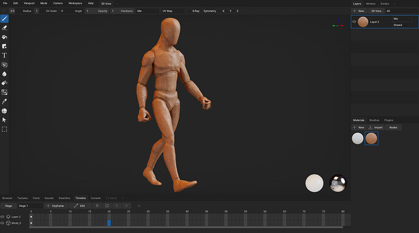Select the orange material swatch in Materials
This screenshot has width=419, height=233.
pos(371,139)
